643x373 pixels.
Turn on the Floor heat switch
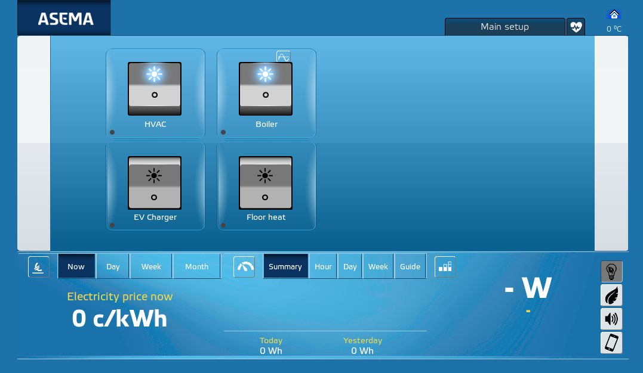(266, 183)
